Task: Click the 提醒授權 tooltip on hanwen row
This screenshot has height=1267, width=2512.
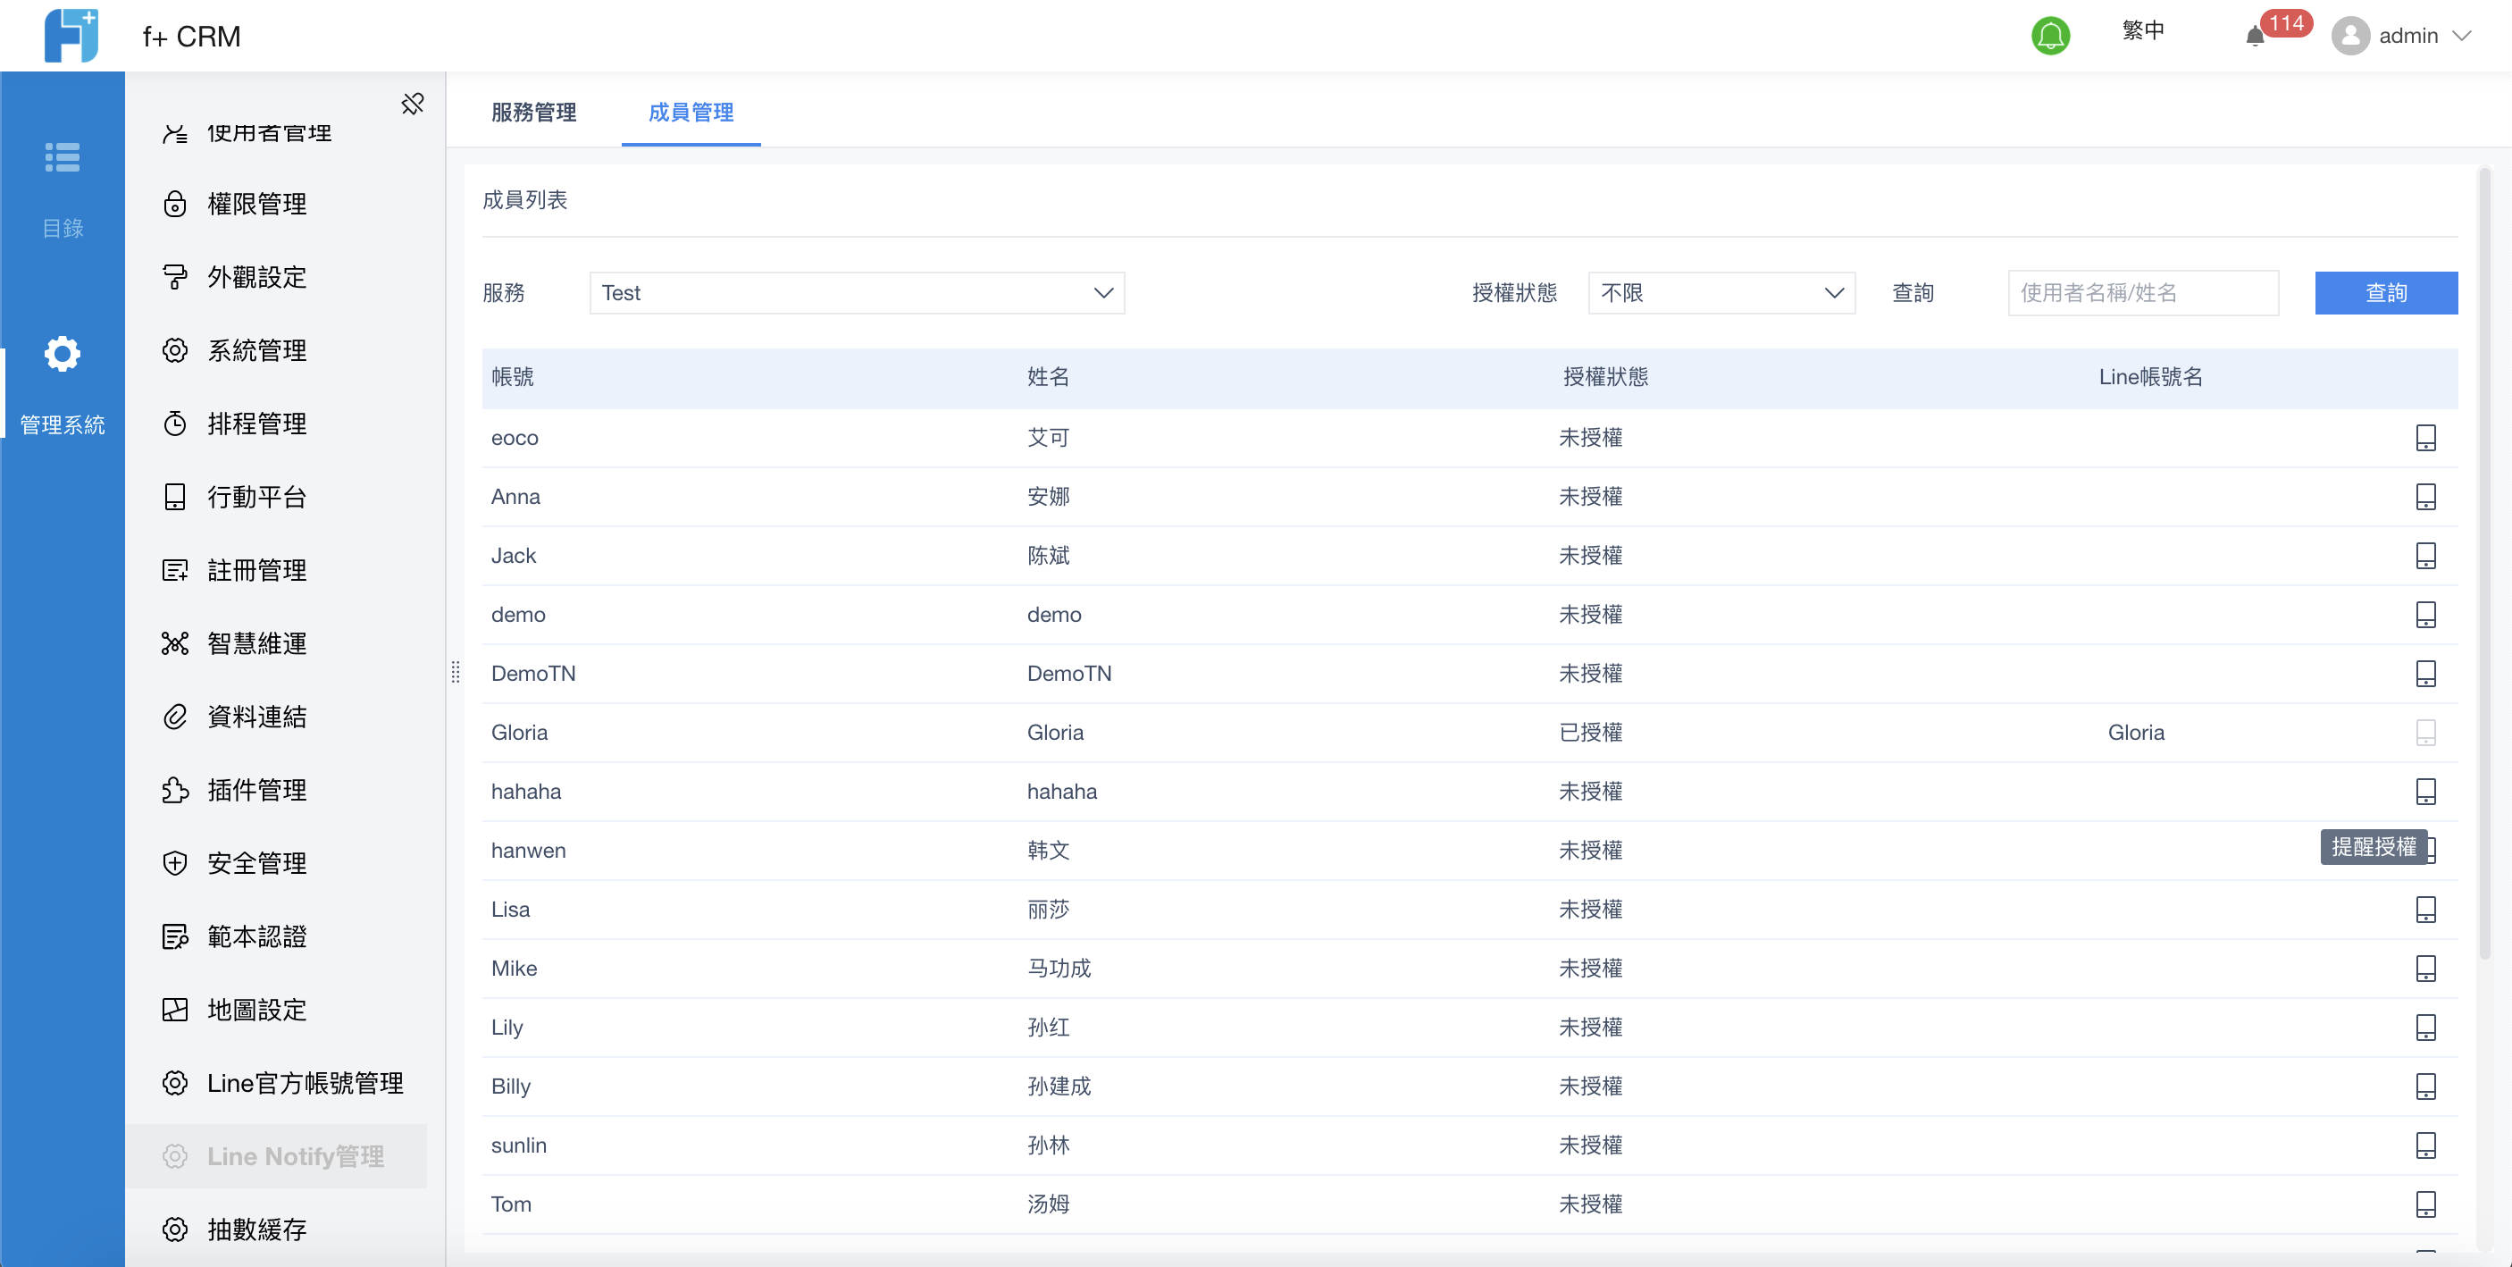Action: coord(2374,847)
